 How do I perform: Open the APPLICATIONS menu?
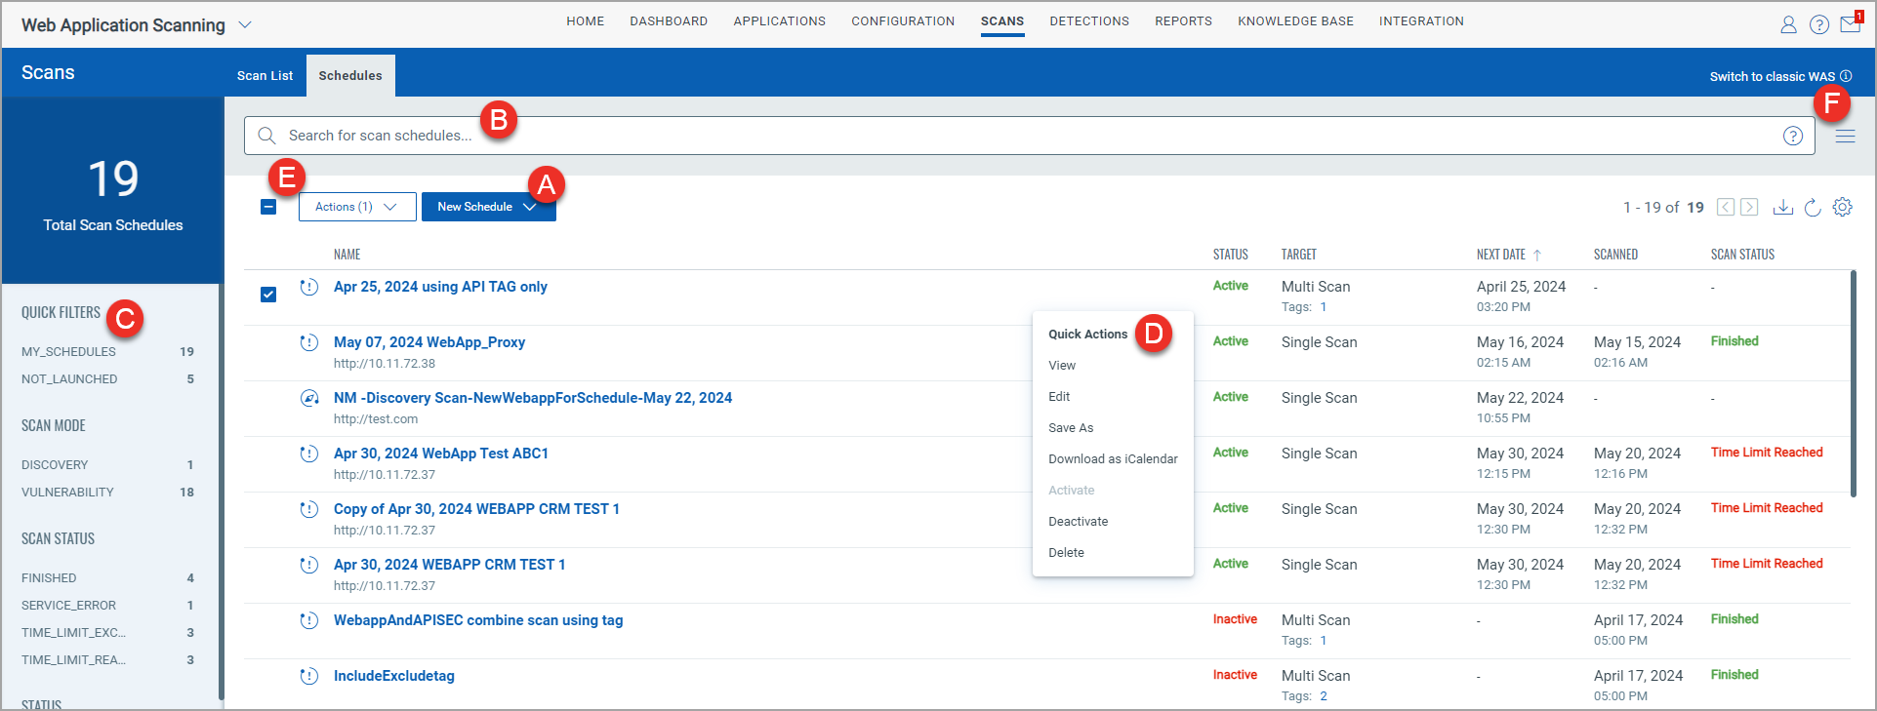780,21
